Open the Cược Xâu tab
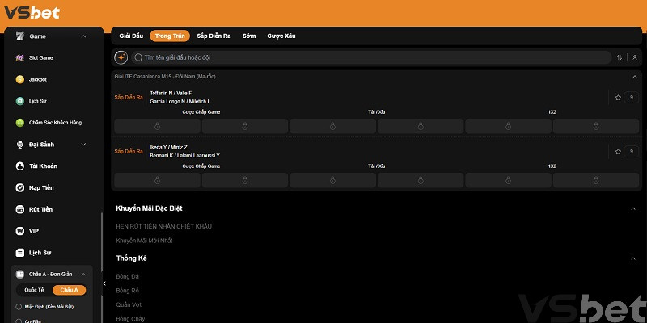Image resolution: width=647 pixels, height=323 pixels. click(281, 36)
